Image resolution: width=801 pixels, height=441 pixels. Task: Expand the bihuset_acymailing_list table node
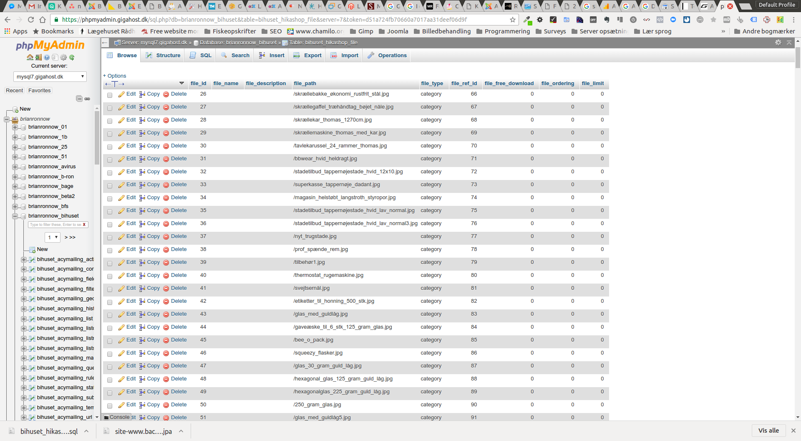pos(24,319)
